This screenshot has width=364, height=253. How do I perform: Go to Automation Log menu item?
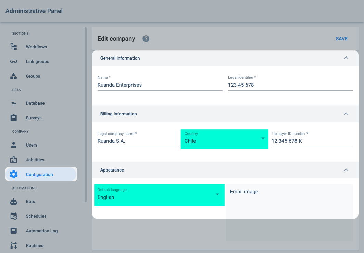41,231
